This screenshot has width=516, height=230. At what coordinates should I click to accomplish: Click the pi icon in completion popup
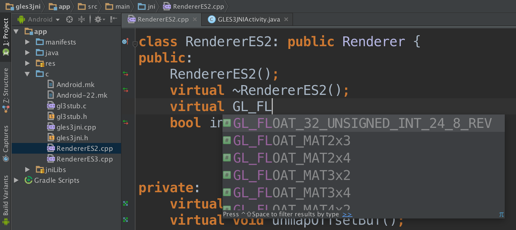[x=501, y=215]
